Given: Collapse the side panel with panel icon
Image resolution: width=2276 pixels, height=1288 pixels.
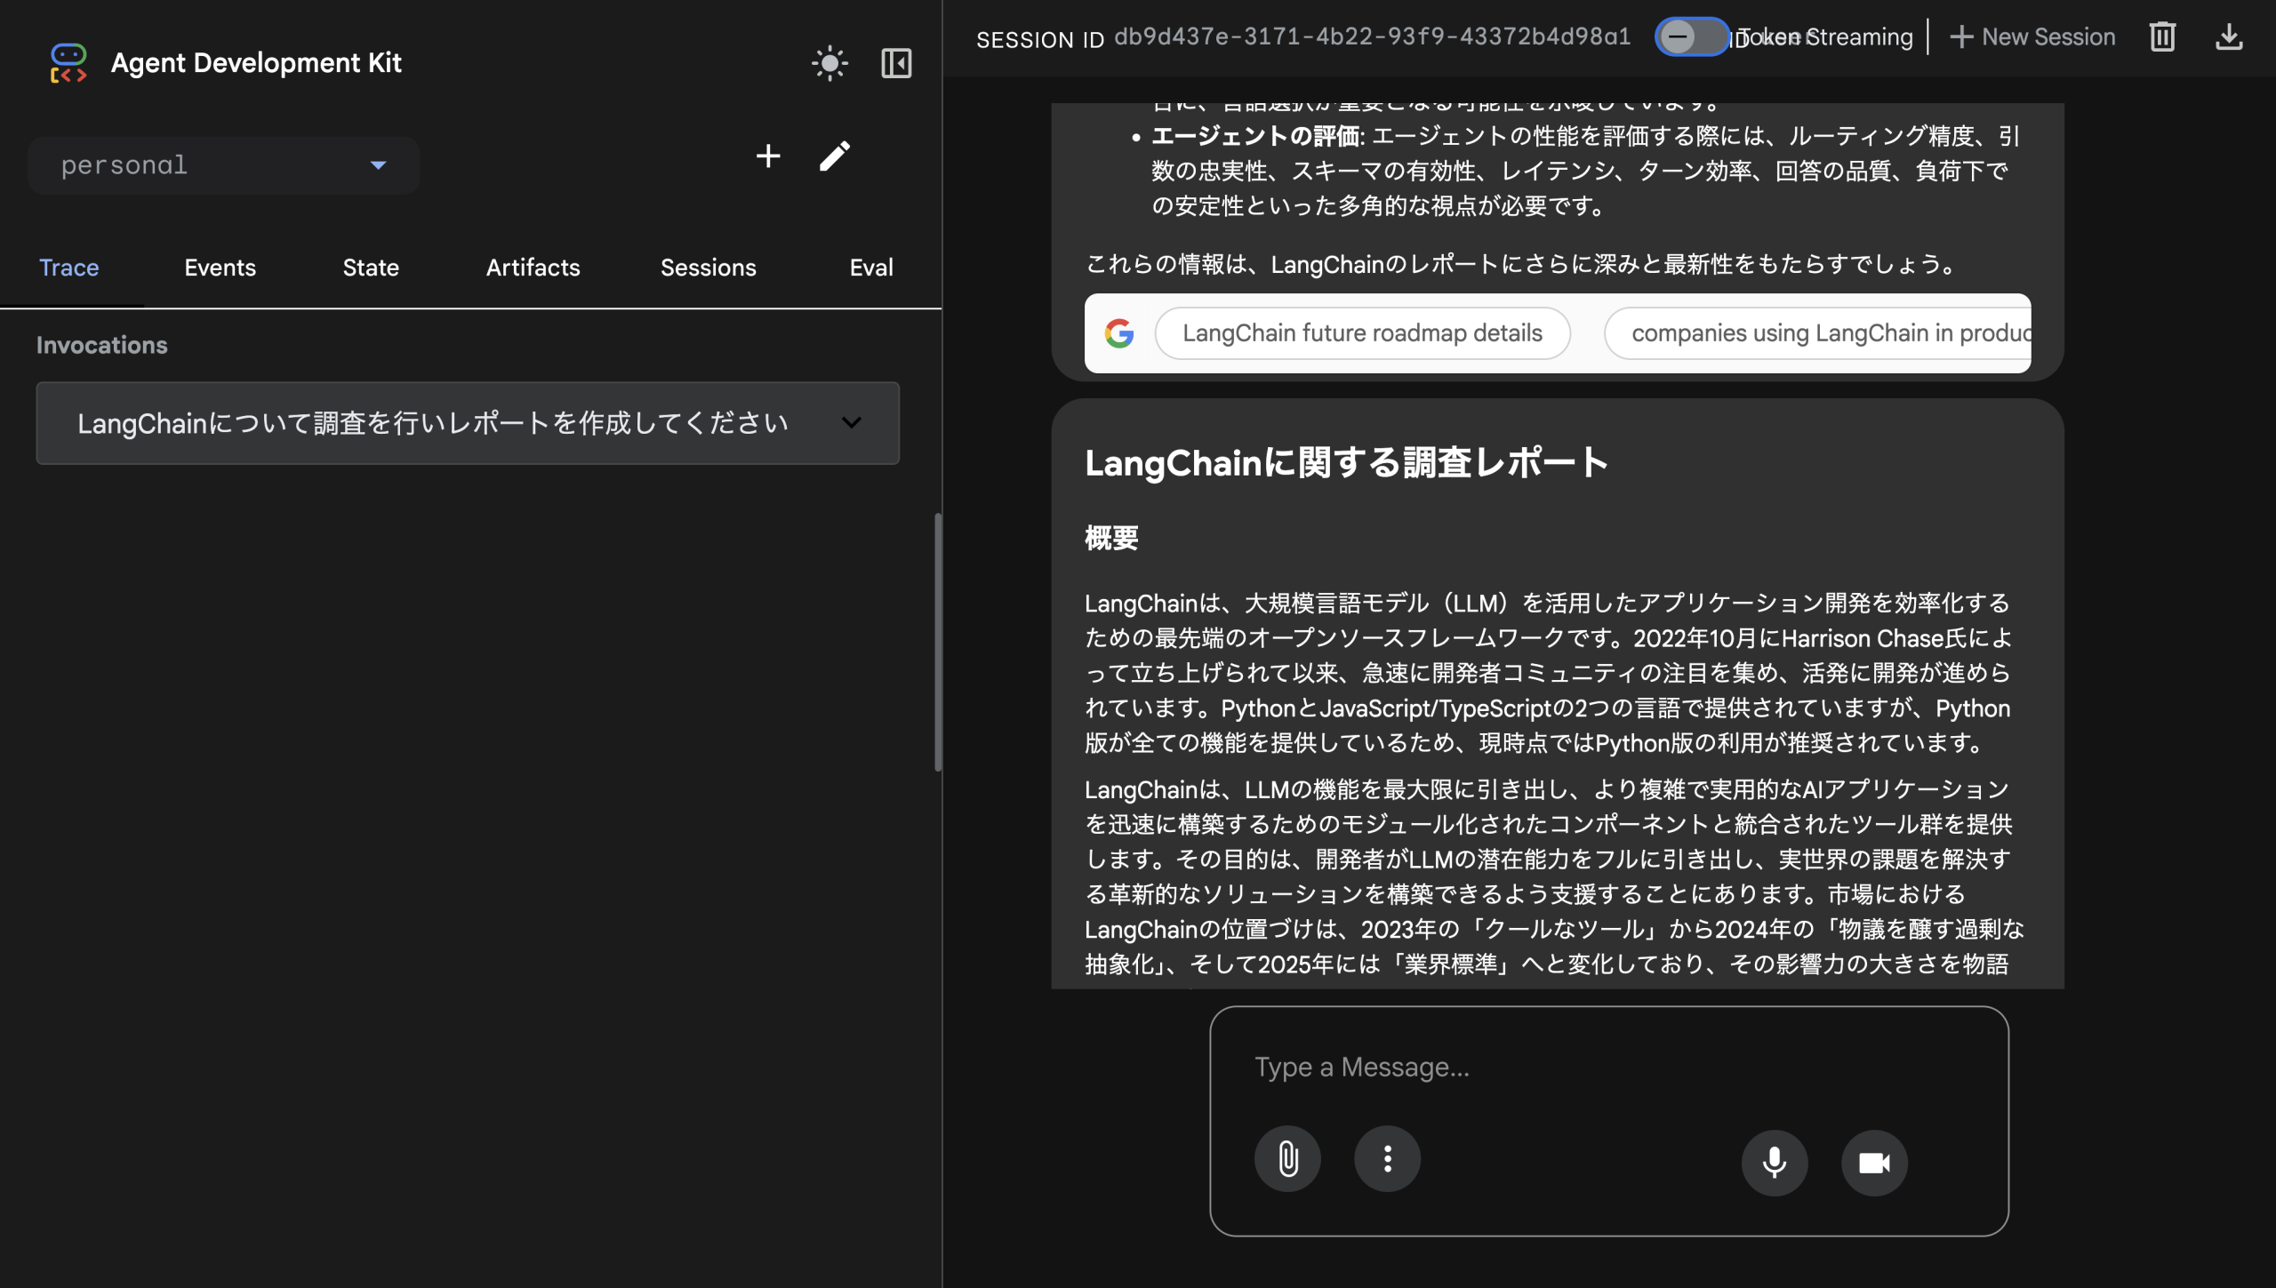Looking at the screenshot, I should click(x=895, y=63).
